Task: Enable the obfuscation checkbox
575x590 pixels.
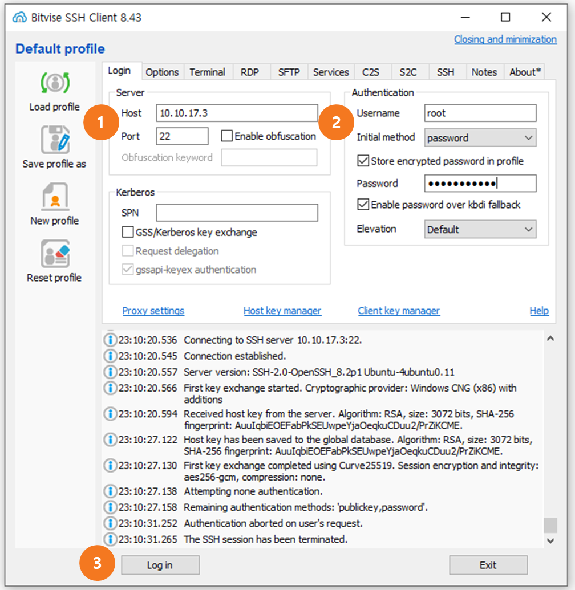Action: click(227, 136)
